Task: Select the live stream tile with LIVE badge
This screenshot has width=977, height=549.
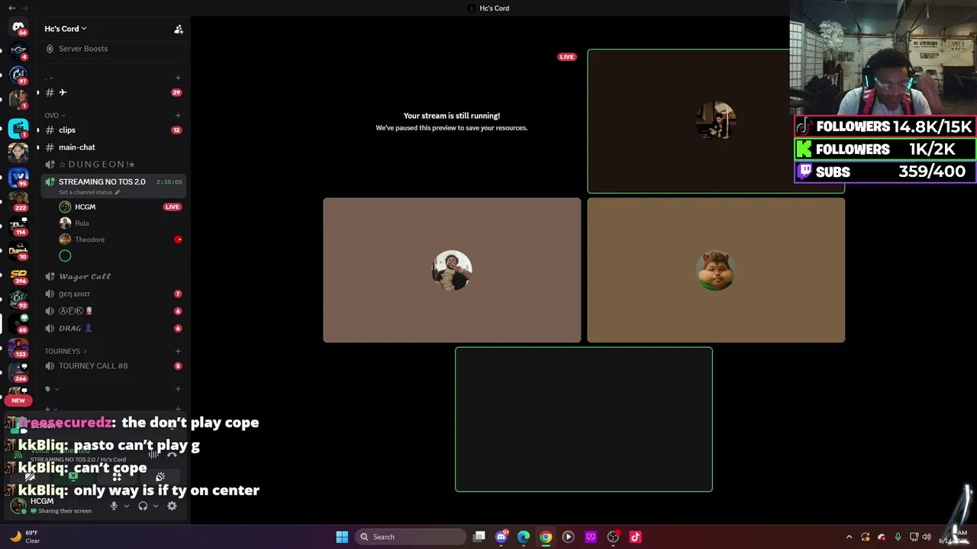Action: [452, 120]
